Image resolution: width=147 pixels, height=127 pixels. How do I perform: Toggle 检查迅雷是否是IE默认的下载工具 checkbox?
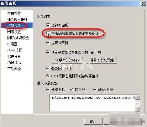click(48, 52)
